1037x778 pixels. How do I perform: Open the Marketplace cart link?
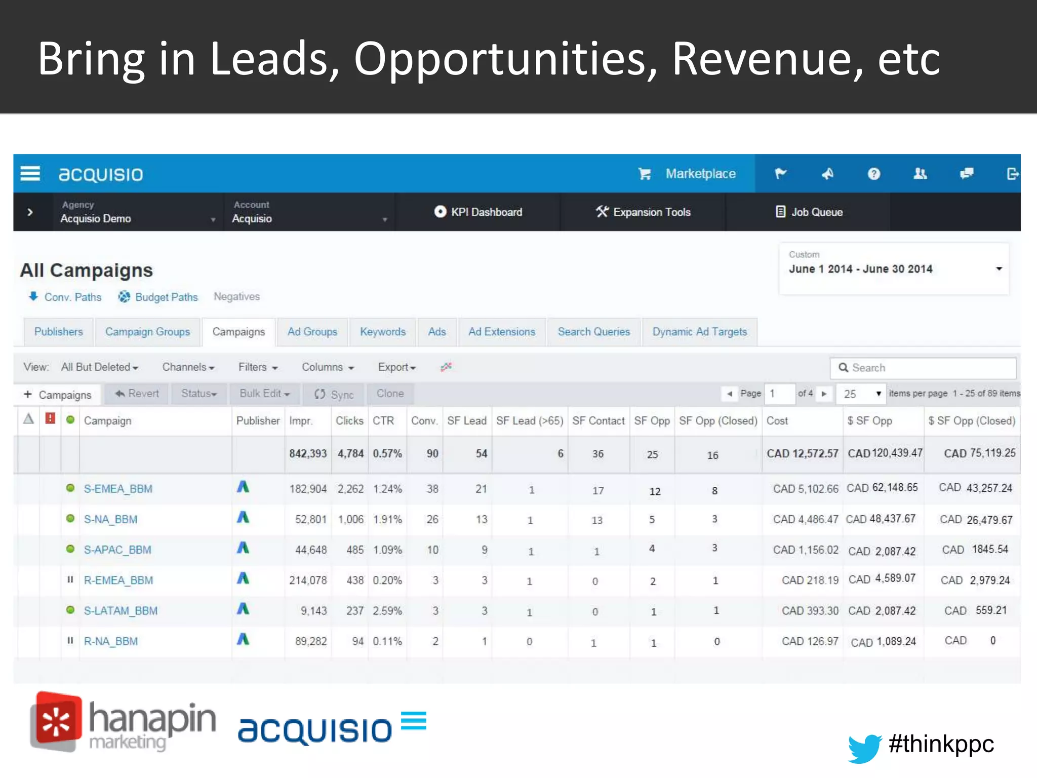tap(687, 174)
